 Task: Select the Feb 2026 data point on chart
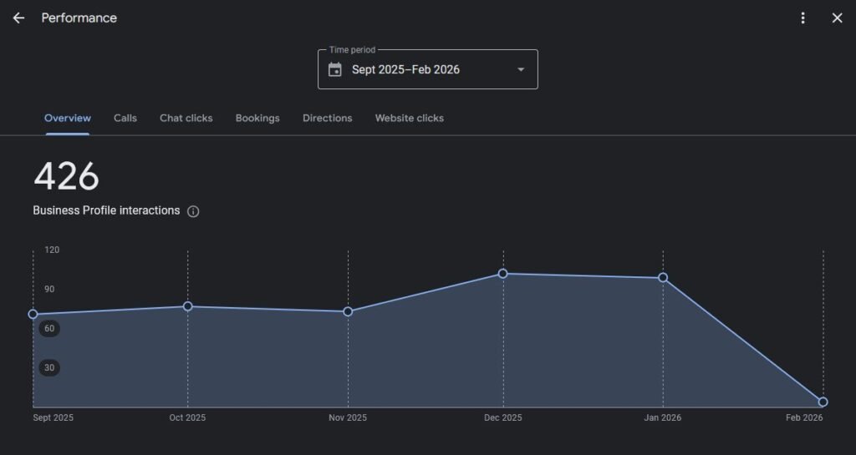point(823,402)
